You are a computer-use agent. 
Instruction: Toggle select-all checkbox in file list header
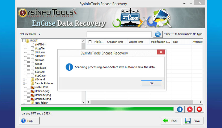click(90, 42)
